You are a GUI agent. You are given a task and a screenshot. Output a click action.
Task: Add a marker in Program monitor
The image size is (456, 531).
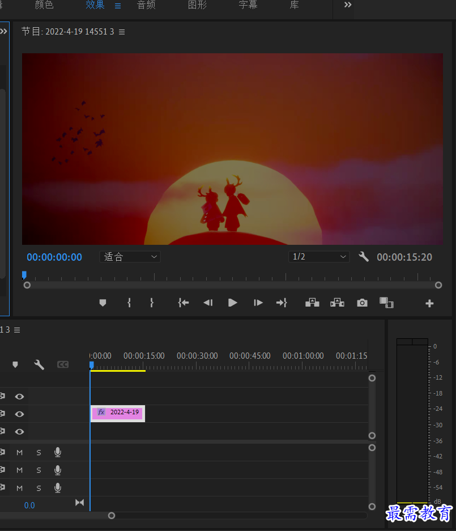(x=103, y=303)
